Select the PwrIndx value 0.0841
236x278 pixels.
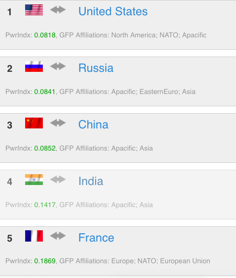[45, 92]
